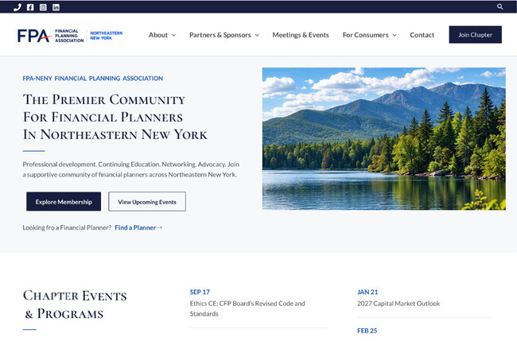Expand the Partners & Sponsors chevron
This screenshot has width=517, height=341.
pyautogui.click(x=257, y=35)
